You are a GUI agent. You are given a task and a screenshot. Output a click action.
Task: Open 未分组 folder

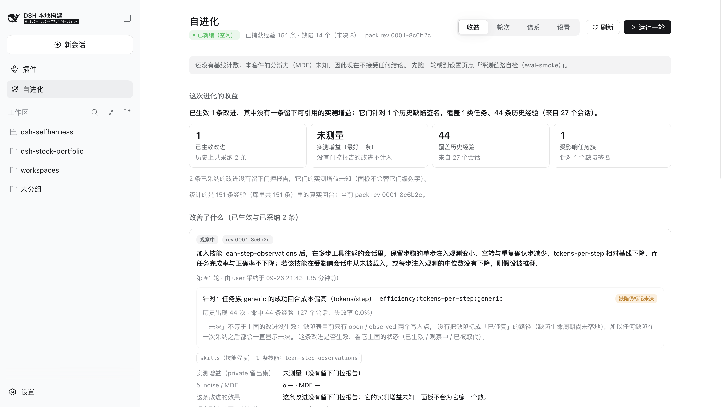pyautogui.click(x=70, y=189)
